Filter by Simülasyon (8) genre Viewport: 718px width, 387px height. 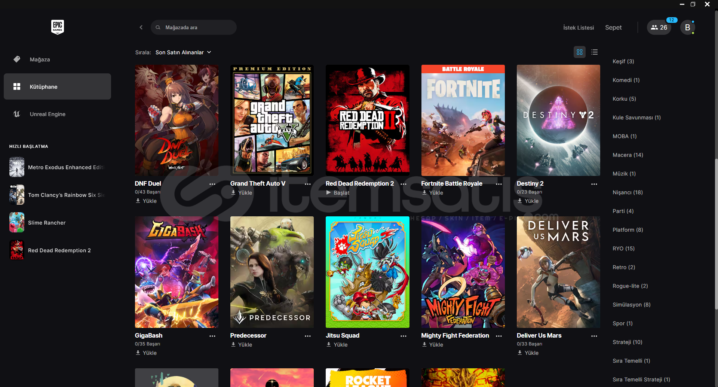point(632,305)
